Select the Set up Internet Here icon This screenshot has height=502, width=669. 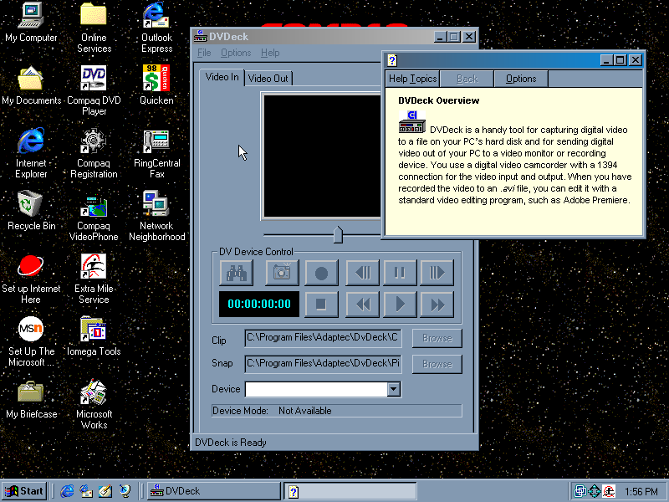coord(31,279)
